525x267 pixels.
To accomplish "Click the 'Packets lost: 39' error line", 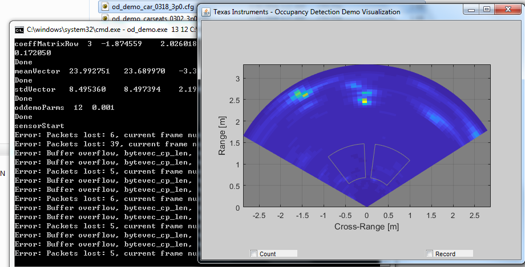I will click(106, 144).
